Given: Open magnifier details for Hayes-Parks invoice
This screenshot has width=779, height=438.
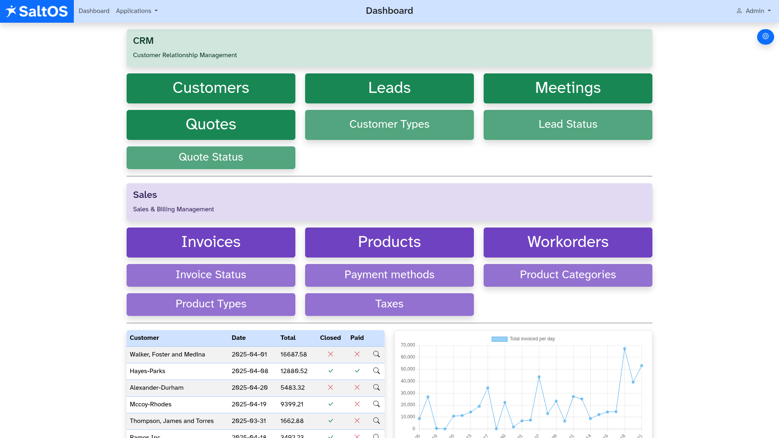Looking at the screenshot, I should coord(376,371).
